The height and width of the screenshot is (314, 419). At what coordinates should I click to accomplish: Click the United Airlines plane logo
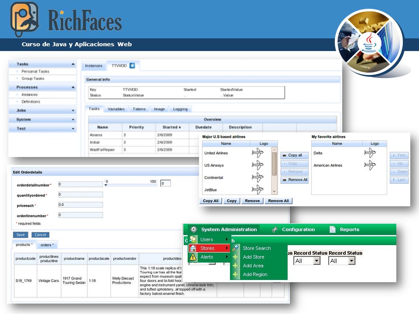tap(258, 153)
